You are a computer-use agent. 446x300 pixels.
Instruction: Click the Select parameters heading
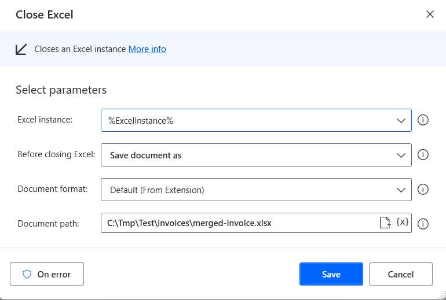pyautogui.click(x=61, y=90)
